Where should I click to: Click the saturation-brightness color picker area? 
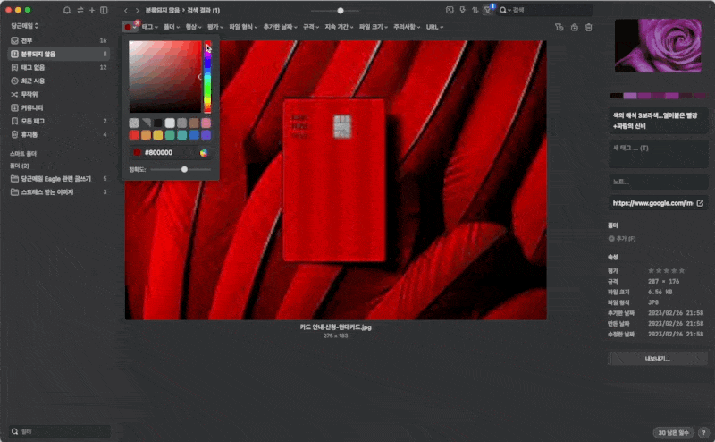pos(165,76)
